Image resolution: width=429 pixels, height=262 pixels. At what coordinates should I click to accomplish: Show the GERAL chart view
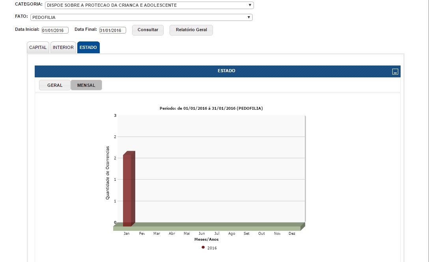(55, 85)
